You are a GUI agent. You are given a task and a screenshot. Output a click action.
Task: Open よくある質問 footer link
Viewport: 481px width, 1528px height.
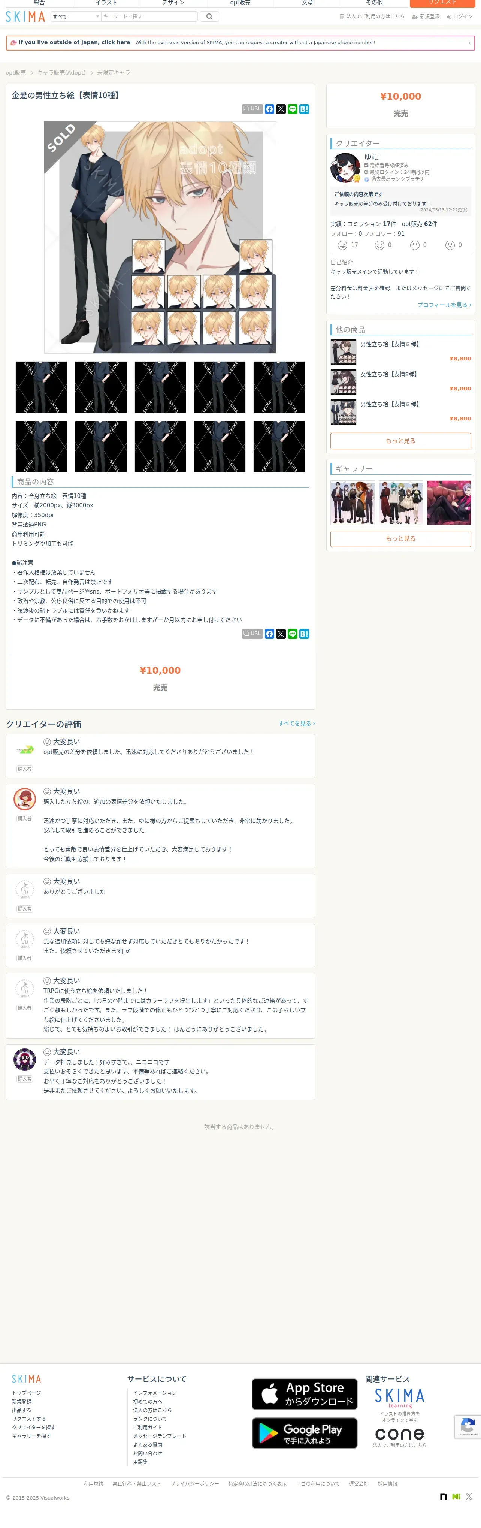(148, 1444)
